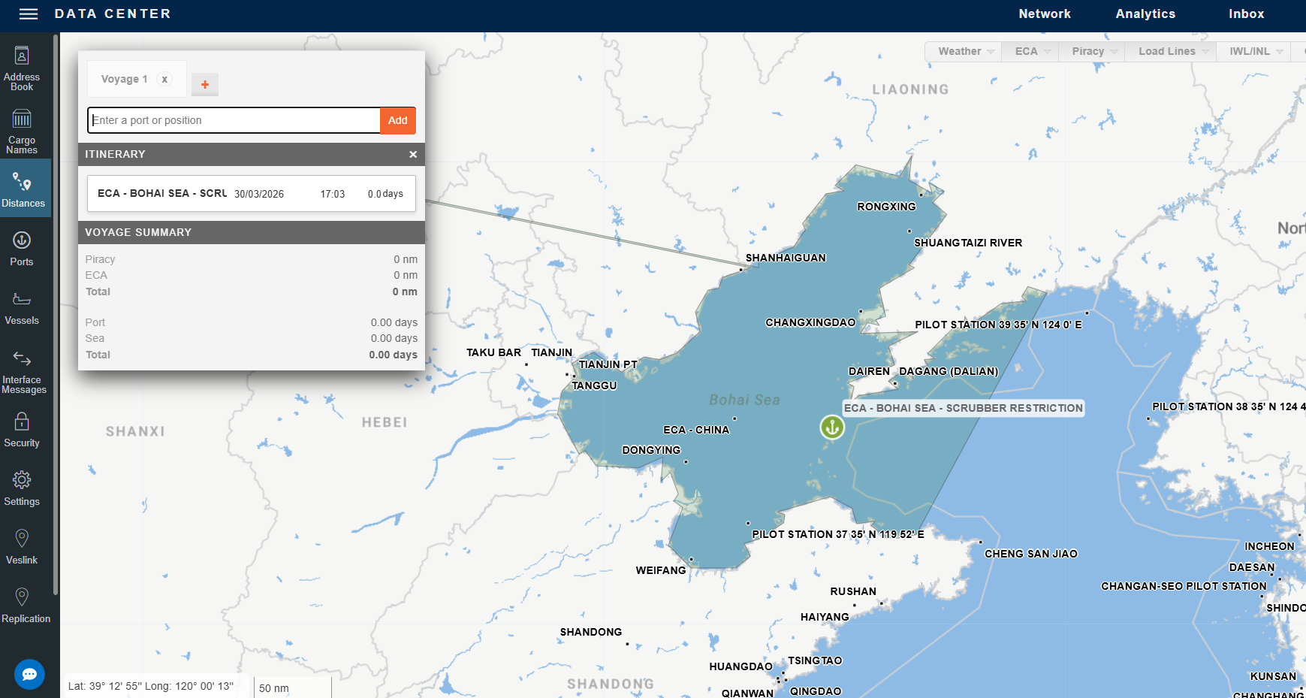
Task: Select the Cargo Names icon
Action: (x=22, y=129)
